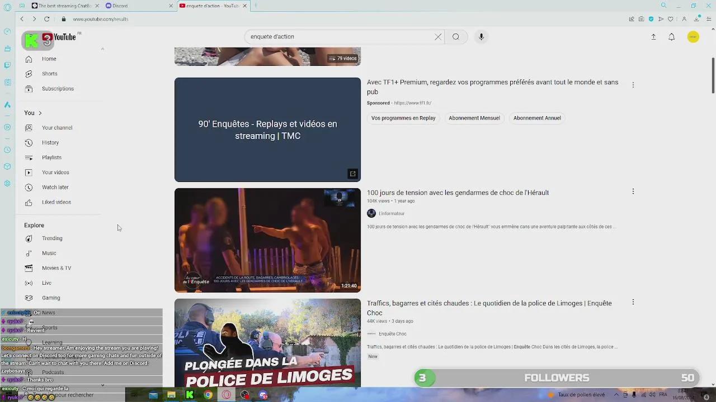Open the 'Traffics, bagarres et cités chaudes' video title
This screenshot has width=716, height=402.
tap(489, 308)
